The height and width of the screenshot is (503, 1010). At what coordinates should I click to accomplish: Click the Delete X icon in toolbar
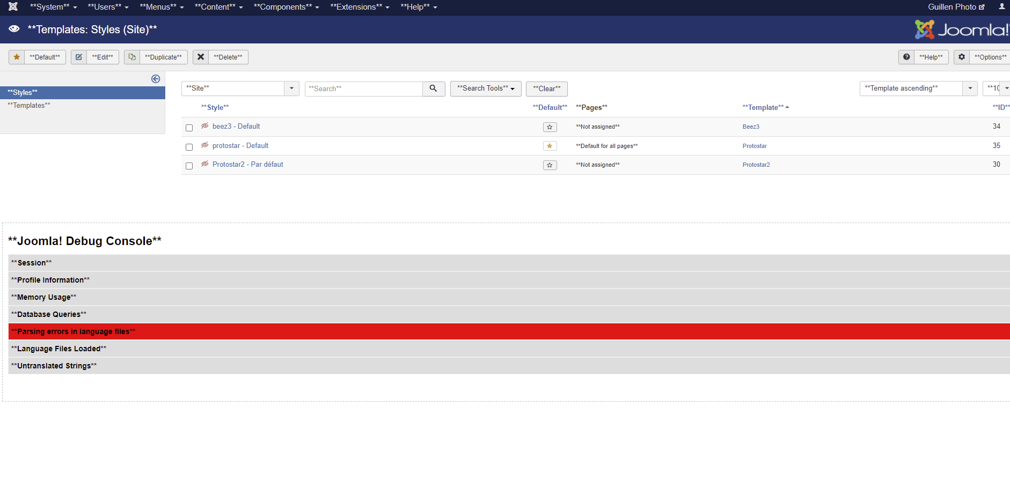point(201,57)
